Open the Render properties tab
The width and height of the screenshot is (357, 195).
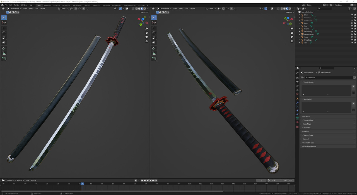coord(297,78)
